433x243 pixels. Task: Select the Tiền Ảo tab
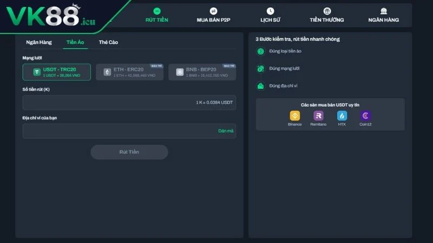pos(75,42)
